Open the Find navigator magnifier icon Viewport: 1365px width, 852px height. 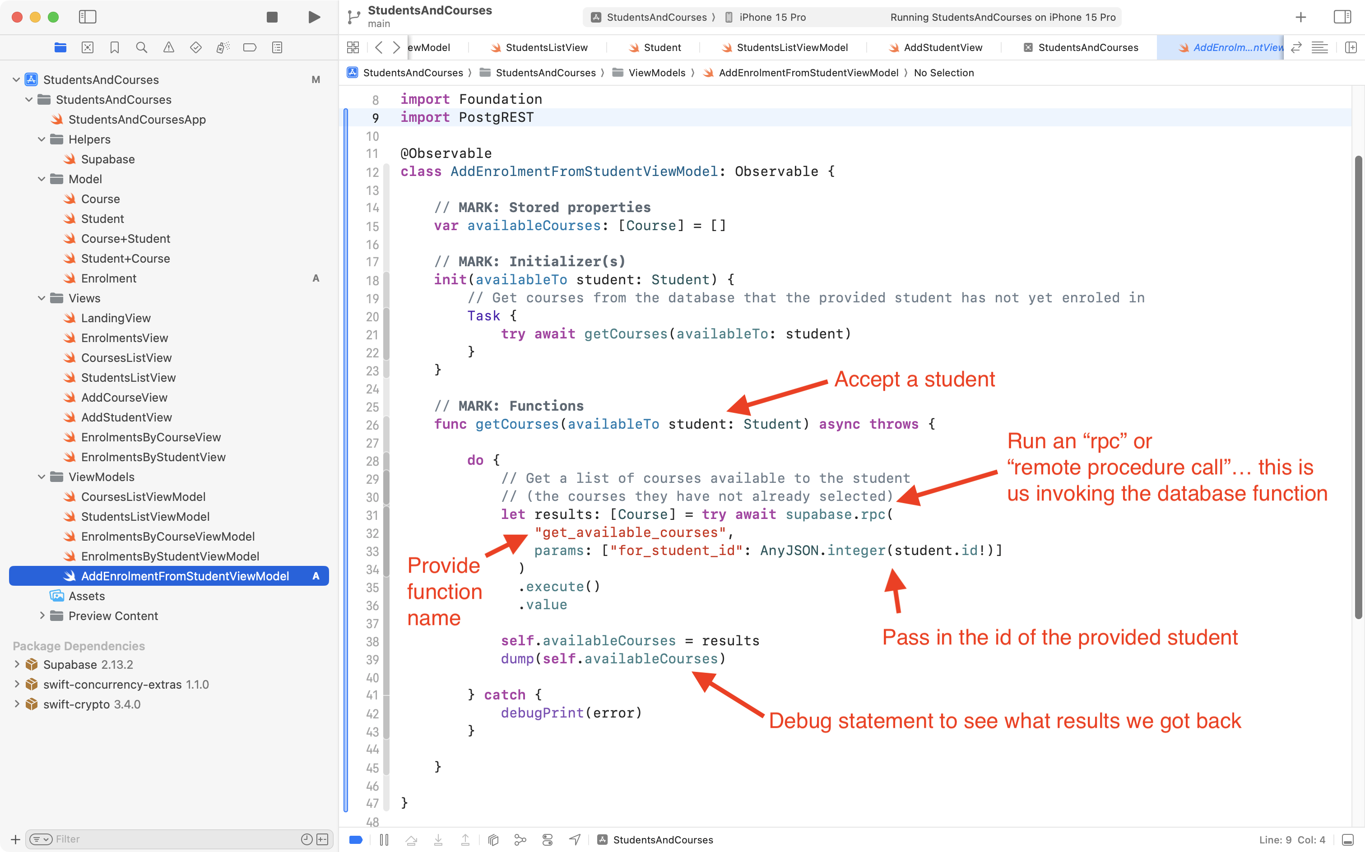click(141, 47)
